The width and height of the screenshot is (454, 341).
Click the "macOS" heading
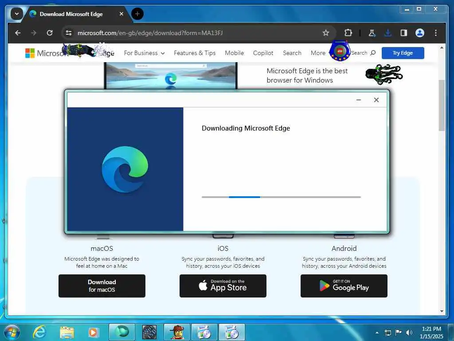pyautogui.click(x=102, y=249)
